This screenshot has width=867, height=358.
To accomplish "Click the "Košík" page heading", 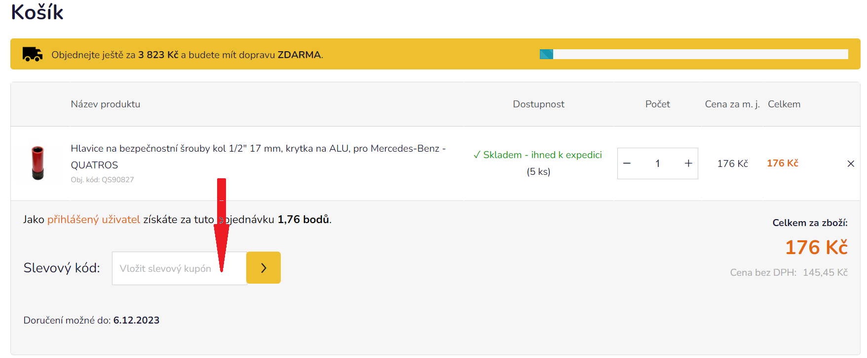I will pos(38,12).
